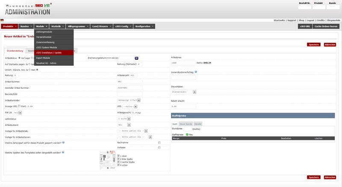Click help icon next to template Spalten question

click(63, 152)
